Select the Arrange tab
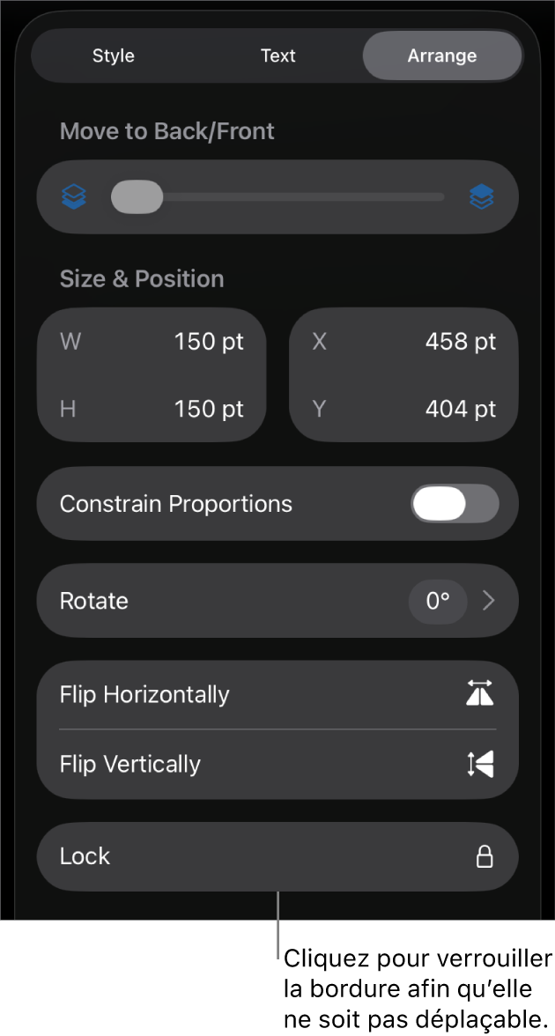 coord(441,55)
